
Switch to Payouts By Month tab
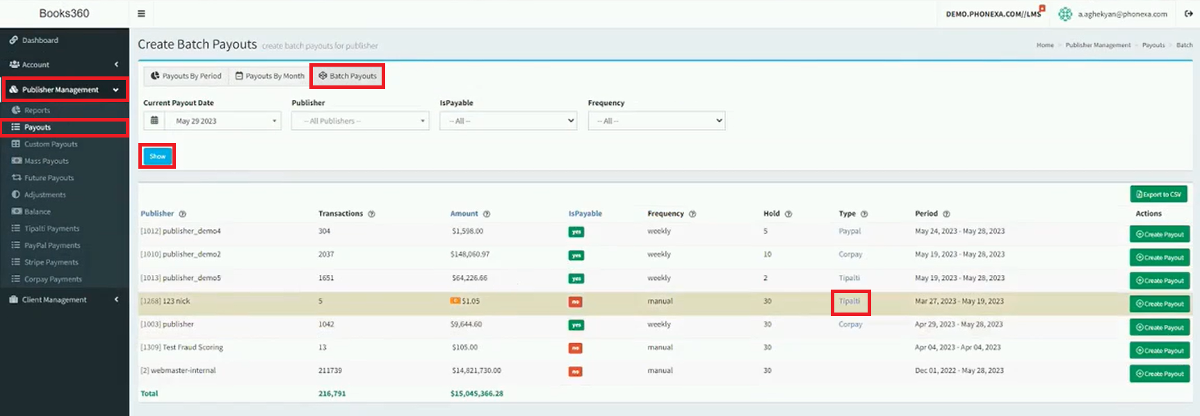click(x=270, y=76)
